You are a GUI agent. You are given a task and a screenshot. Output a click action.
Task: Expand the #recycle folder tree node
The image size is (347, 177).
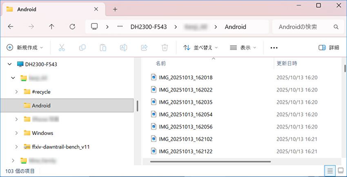tap(16, 92)
